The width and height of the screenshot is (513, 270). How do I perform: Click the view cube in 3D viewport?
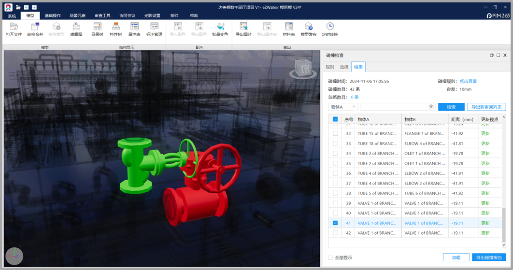pos(303,69)
